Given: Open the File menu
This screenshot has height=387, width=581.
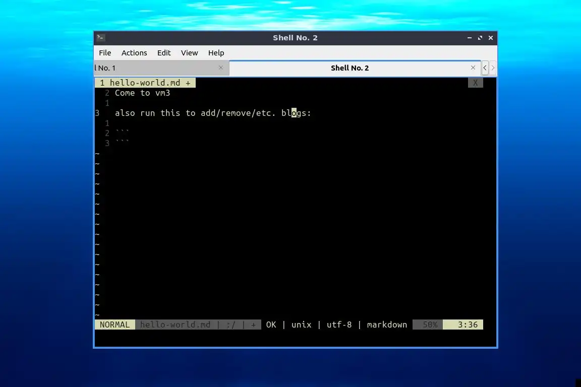Looking at the screenshot, I should 105,52.
